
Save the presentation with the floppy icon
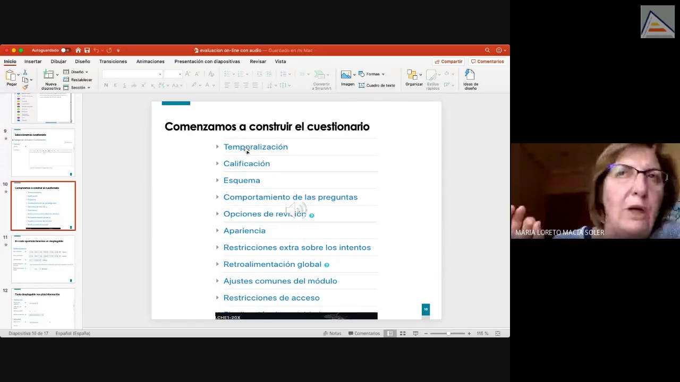[x=87, y=50]
